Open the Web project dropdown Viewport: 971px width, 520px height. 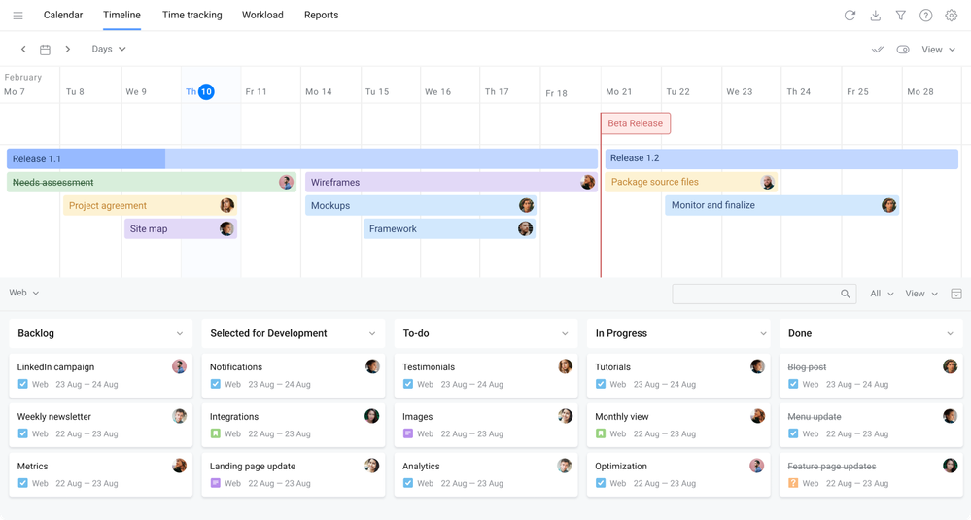coord(23,293)
